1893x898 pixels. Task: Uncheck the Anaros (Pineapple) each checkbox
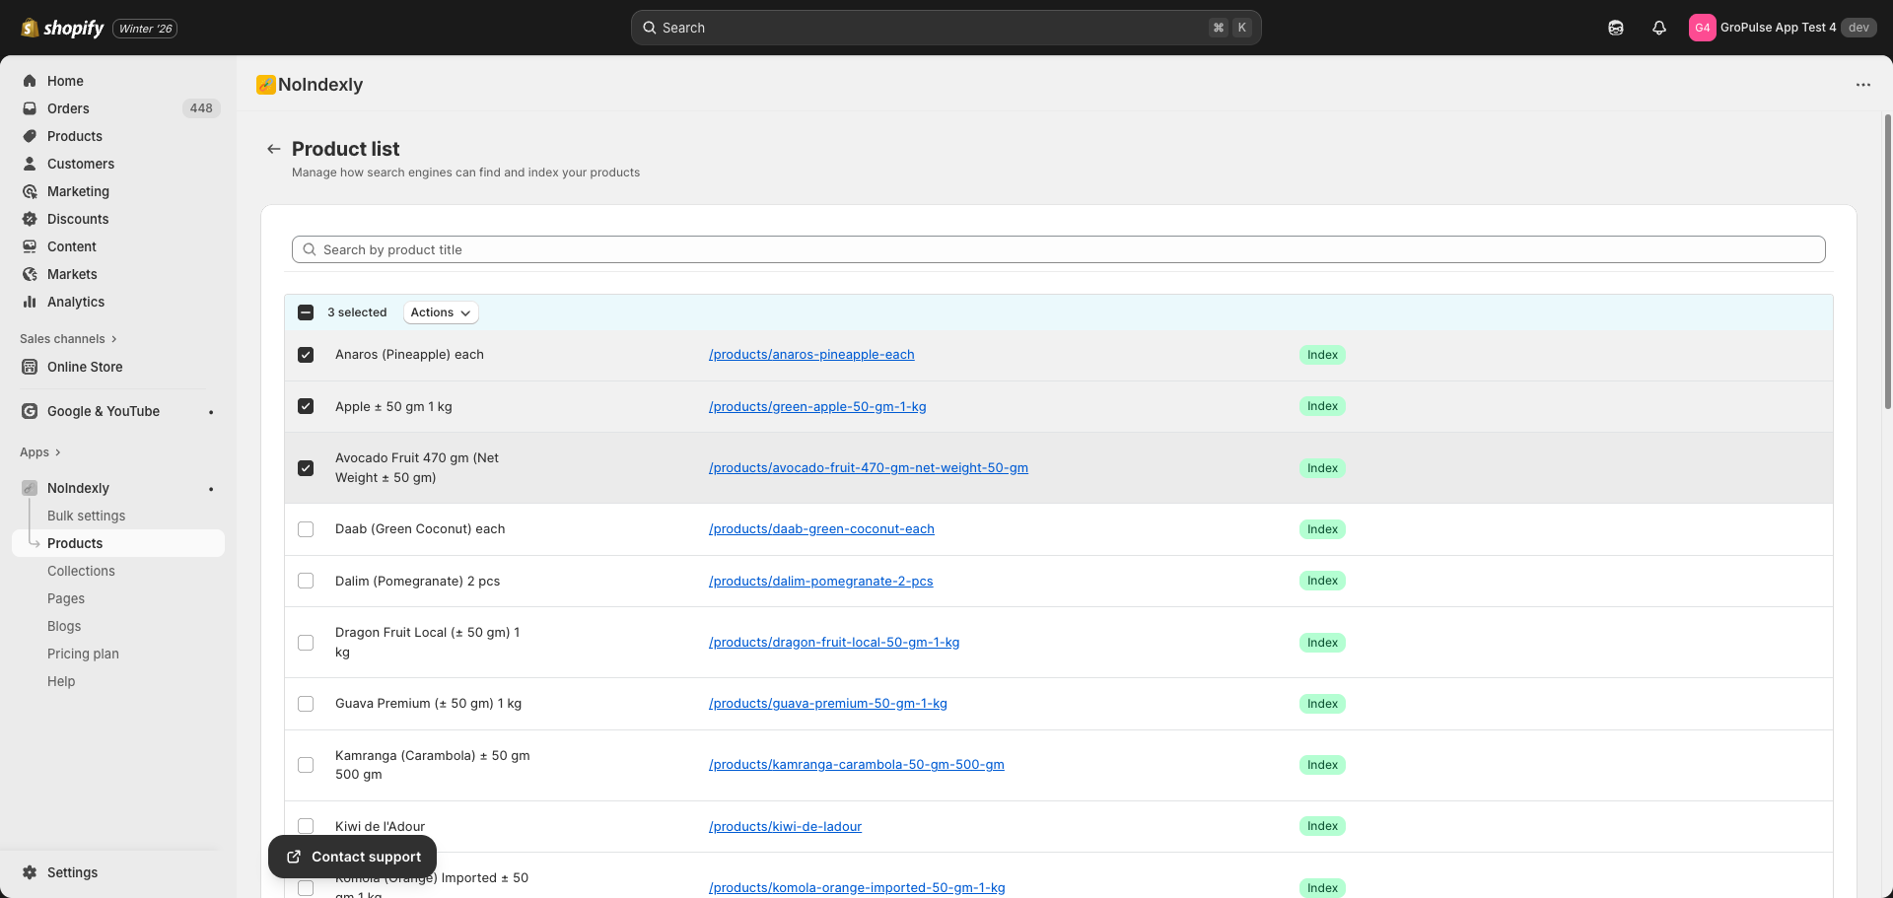[306, 355]
